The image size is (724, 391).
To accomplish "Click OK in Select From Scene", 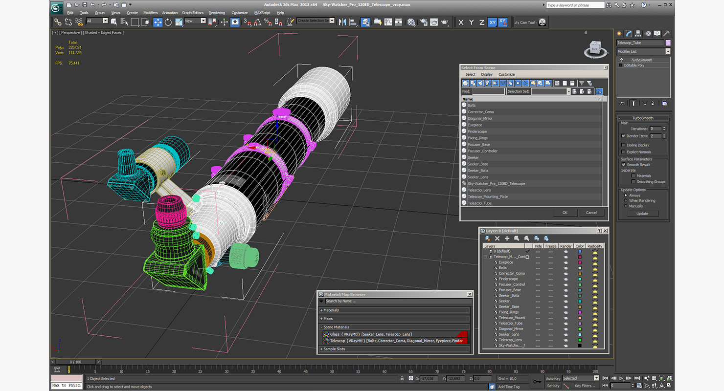I will click(565, 213).
